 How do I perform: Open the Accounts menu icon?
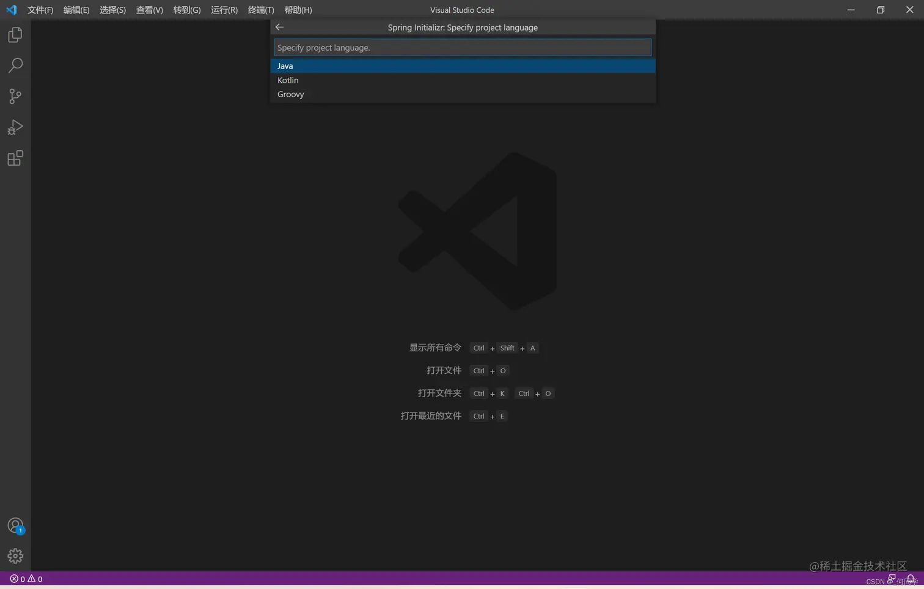coord(15,525)
